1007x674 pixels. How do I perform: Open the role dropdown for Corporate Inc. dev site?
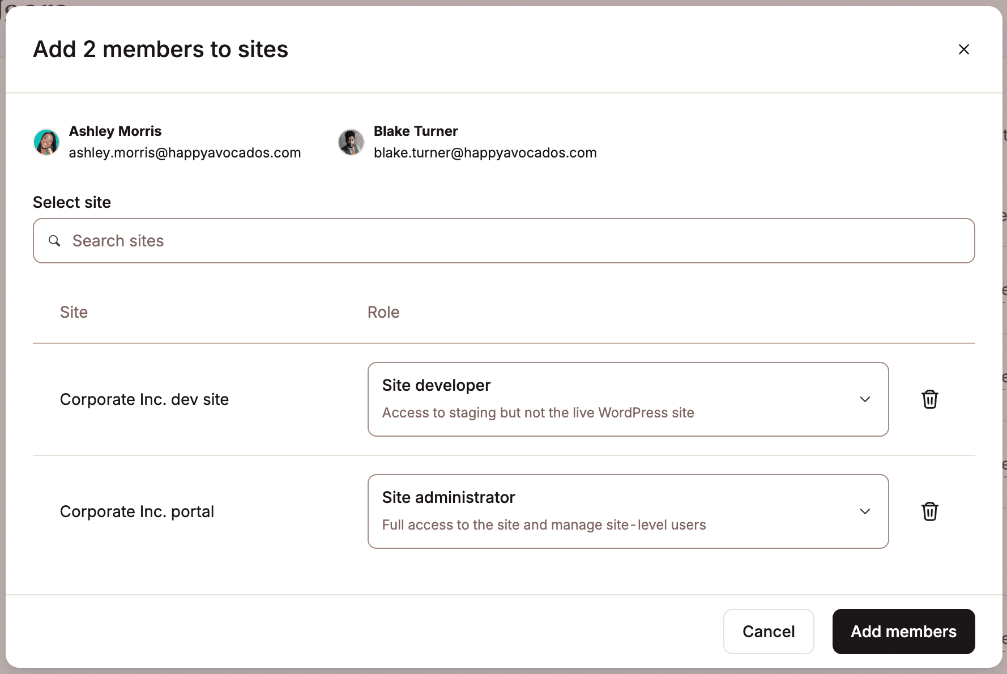628,399
